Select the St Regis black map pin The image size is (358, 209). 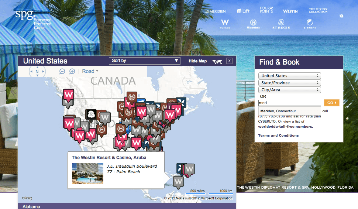point(91,115)
